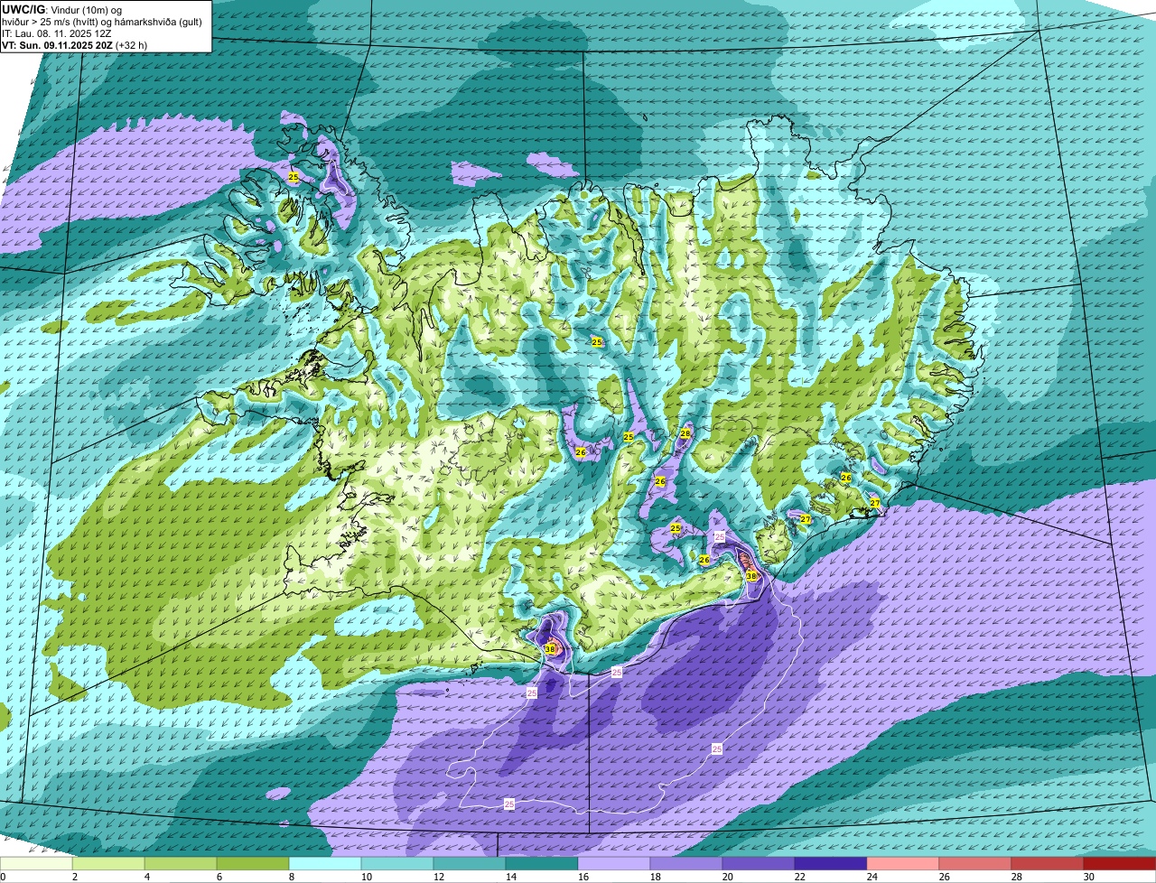Click the 2–4 m/s legend color block

click(x=108, y=863)
